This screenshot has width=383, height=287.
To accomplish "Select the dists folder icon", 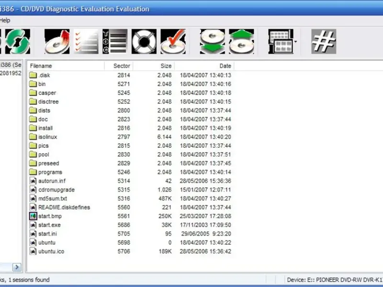I will pos(33,110).
